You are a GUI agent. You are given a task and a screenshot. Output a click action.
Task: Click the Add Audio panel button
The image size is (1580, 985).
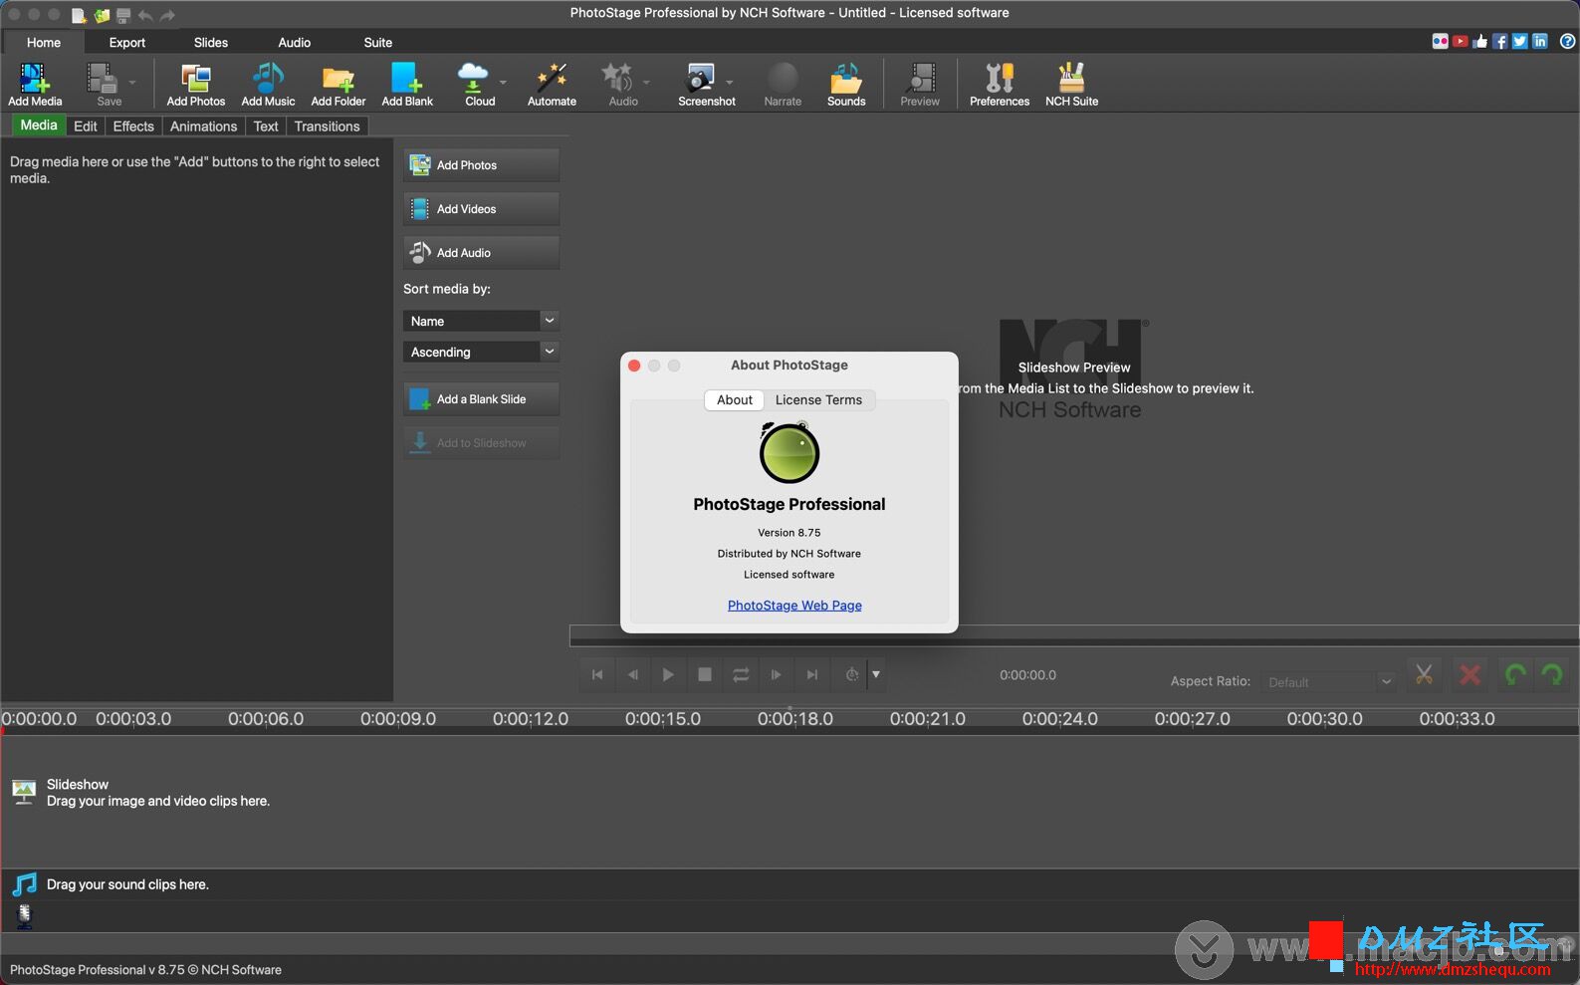coord(481,253)
